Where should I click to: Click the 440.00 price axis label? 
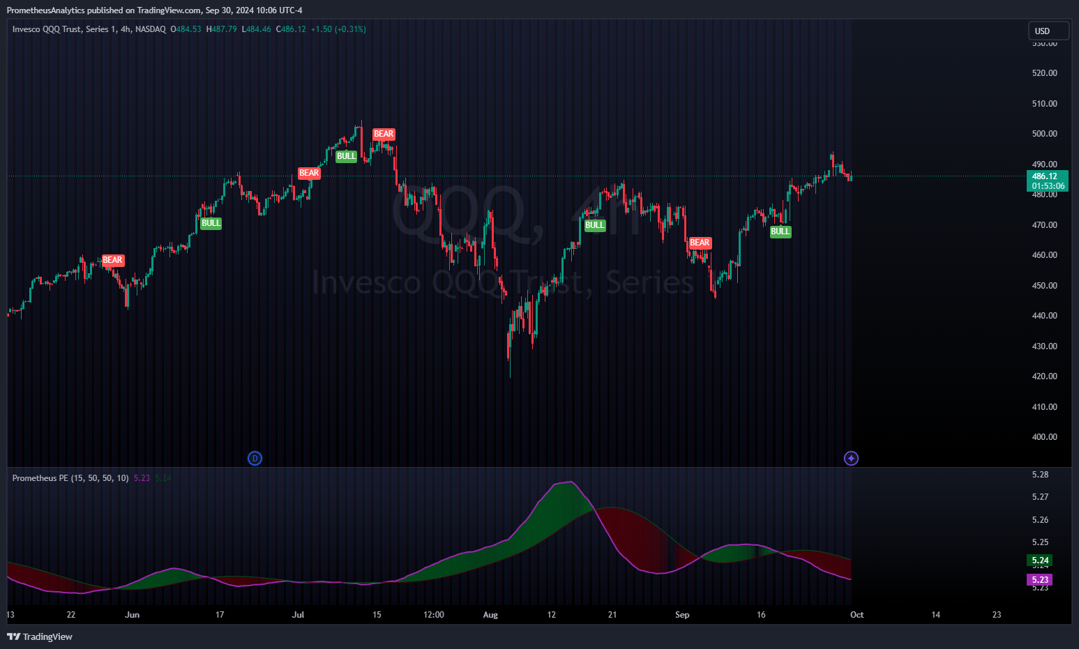click(1044, 316)
